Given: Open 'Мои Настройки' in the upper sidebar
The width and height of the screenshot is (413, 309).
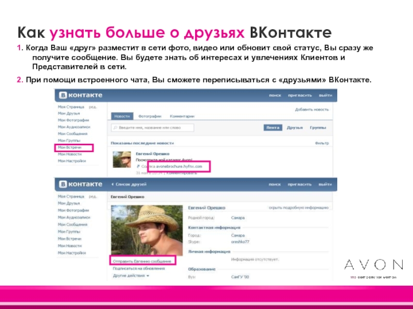Looking at the screenshot, I should 72,161.
